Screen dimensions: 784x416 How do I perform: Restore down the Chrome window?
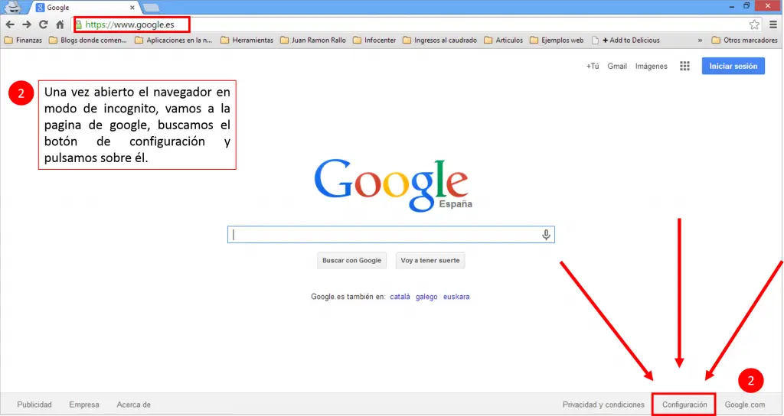[746, 6]
